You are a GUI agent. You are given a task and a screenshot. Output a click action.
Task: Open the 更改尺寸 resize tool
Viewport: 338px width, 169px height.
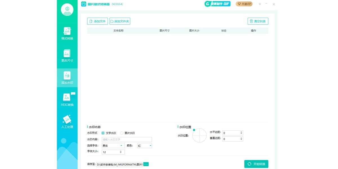[x=67, y=55]
